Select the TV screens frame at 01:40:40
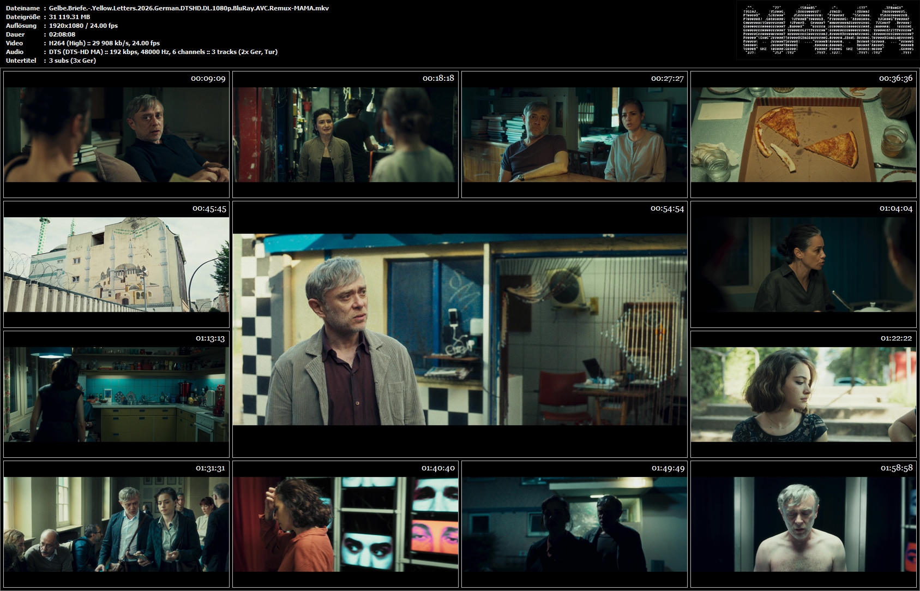This screenshot has height=591, width=920. pos(345,524)
